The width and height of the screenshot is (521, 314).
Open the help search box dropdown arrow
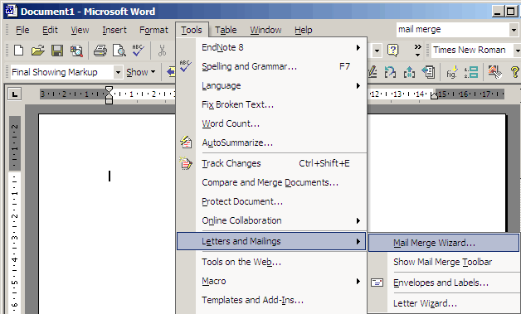pos(514,30)
